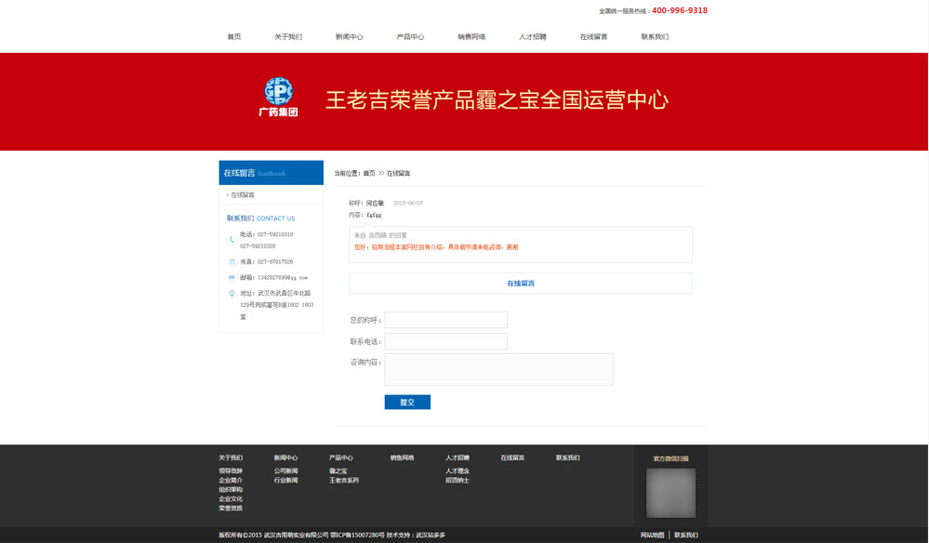Open 联系我们 in the footer column headings
929x543 pixels.
tap(567, 457)
